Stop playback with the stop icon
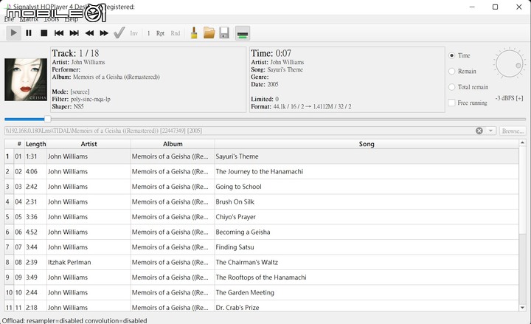This screenshot has height=324, width=531. point(44,33)
